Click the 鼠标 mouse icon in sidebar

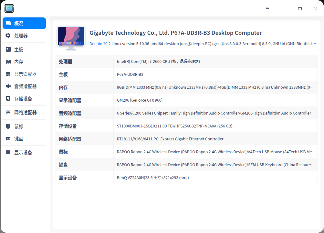pos(8,126)
